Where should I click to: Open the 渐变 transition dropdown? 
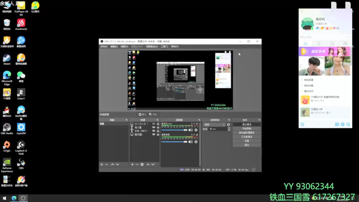215,125
